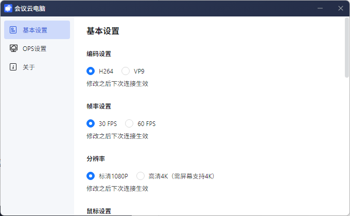Switch frame rate to 60 FPS
Viewport: 350px width, 216px height.
(129, 123)
